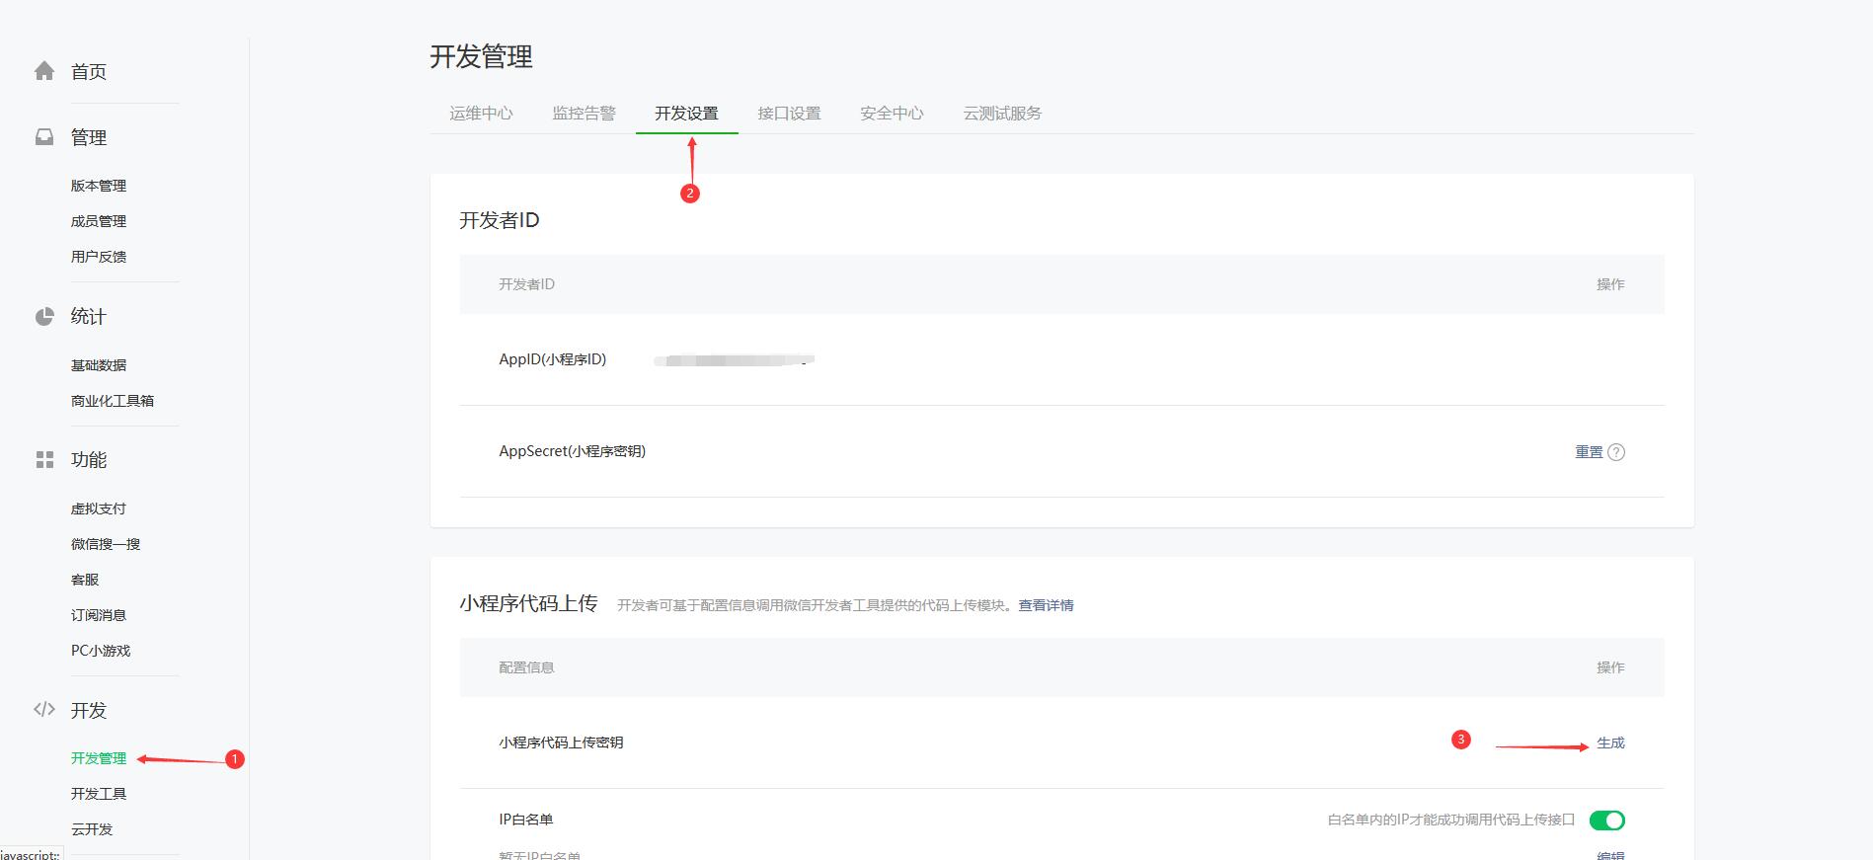Click the 开发 section heading
This screenshot has height=860, width=1873.
tap(89, 710)
